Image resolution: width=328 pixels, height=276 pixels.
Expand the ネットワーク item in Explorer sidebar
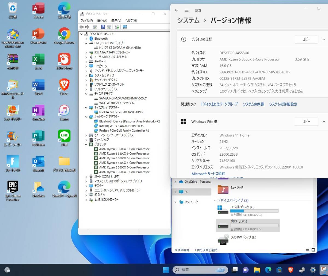(x=175, y=202)
